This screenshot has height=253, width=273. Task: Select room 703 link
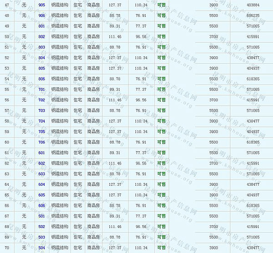(42, 110)
